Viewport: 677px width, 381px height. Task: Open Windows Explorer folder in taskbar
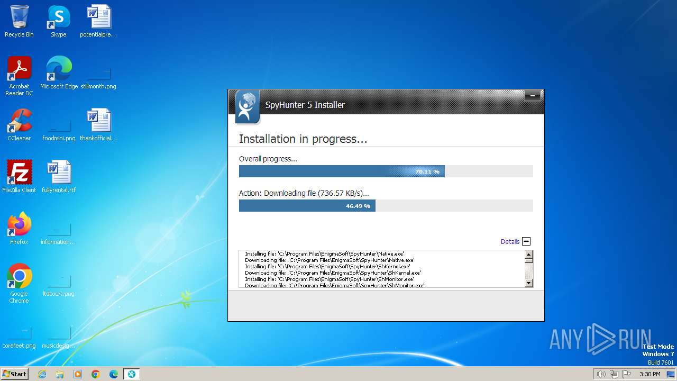[x=60, y=374]
